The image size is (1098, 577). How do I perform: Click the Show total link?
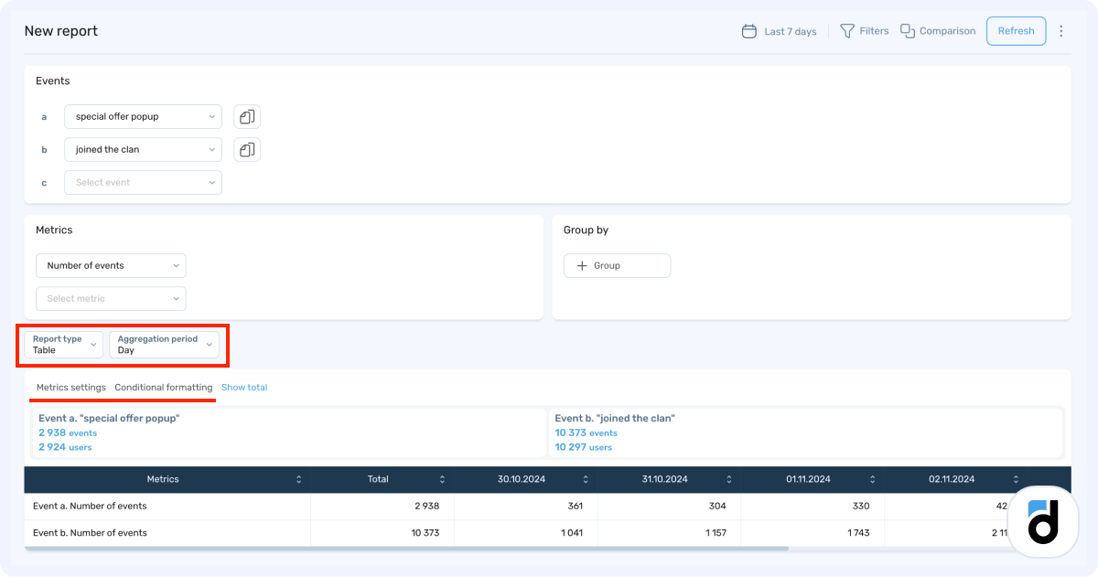244,388
